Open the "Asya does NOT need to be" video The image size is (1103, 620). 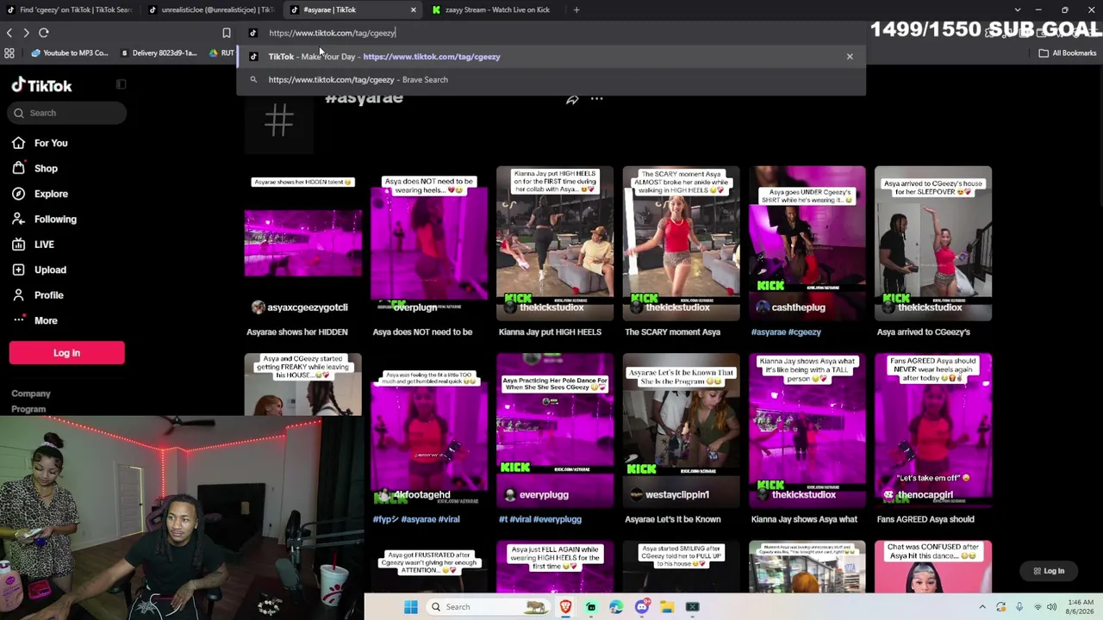tap(429, 243)
